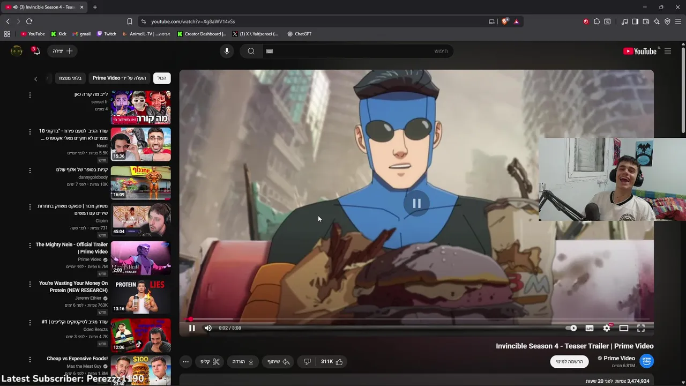
Task: Search by voice with microphone icon
Action: (227, 51)
